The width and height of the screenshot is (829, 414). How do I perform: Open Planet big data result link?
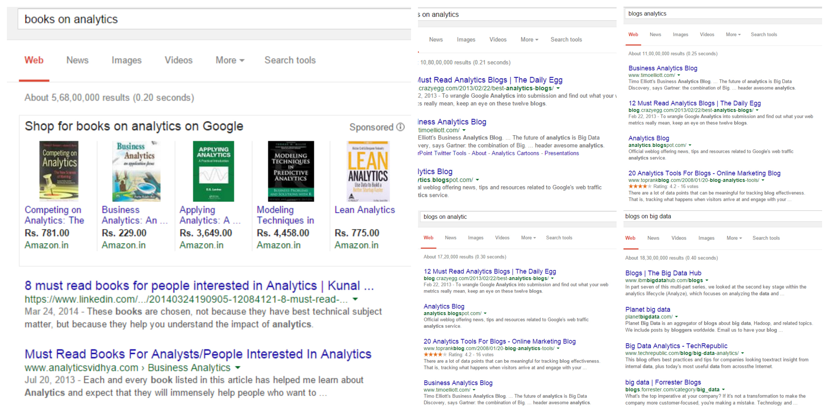tap(647, 309)
